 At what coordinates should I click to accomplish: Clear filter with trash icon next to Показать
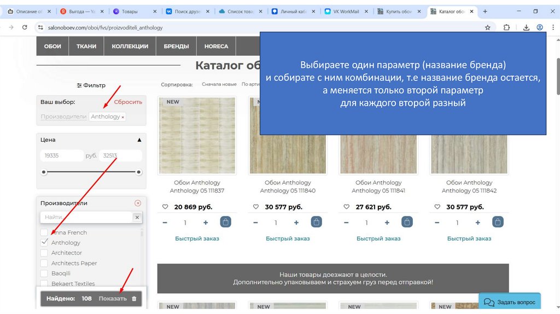coord(134,299)
